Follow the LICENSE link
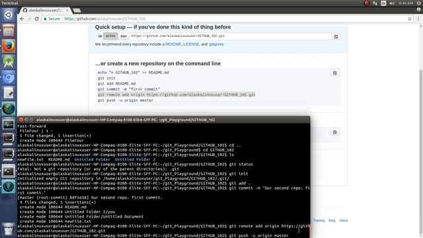 [191, 44]
